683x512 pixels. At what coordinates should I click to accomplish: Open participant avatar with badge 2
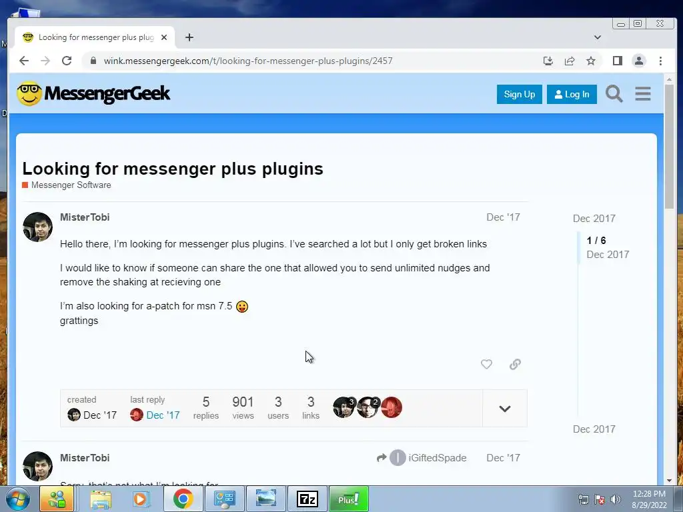tap(368, 407)
